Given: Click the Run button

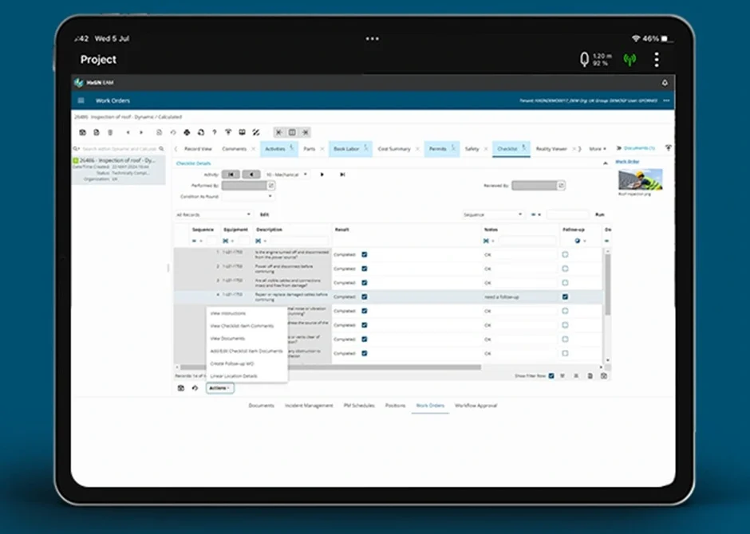Looking at the screenshot, I should click(600, 214).
